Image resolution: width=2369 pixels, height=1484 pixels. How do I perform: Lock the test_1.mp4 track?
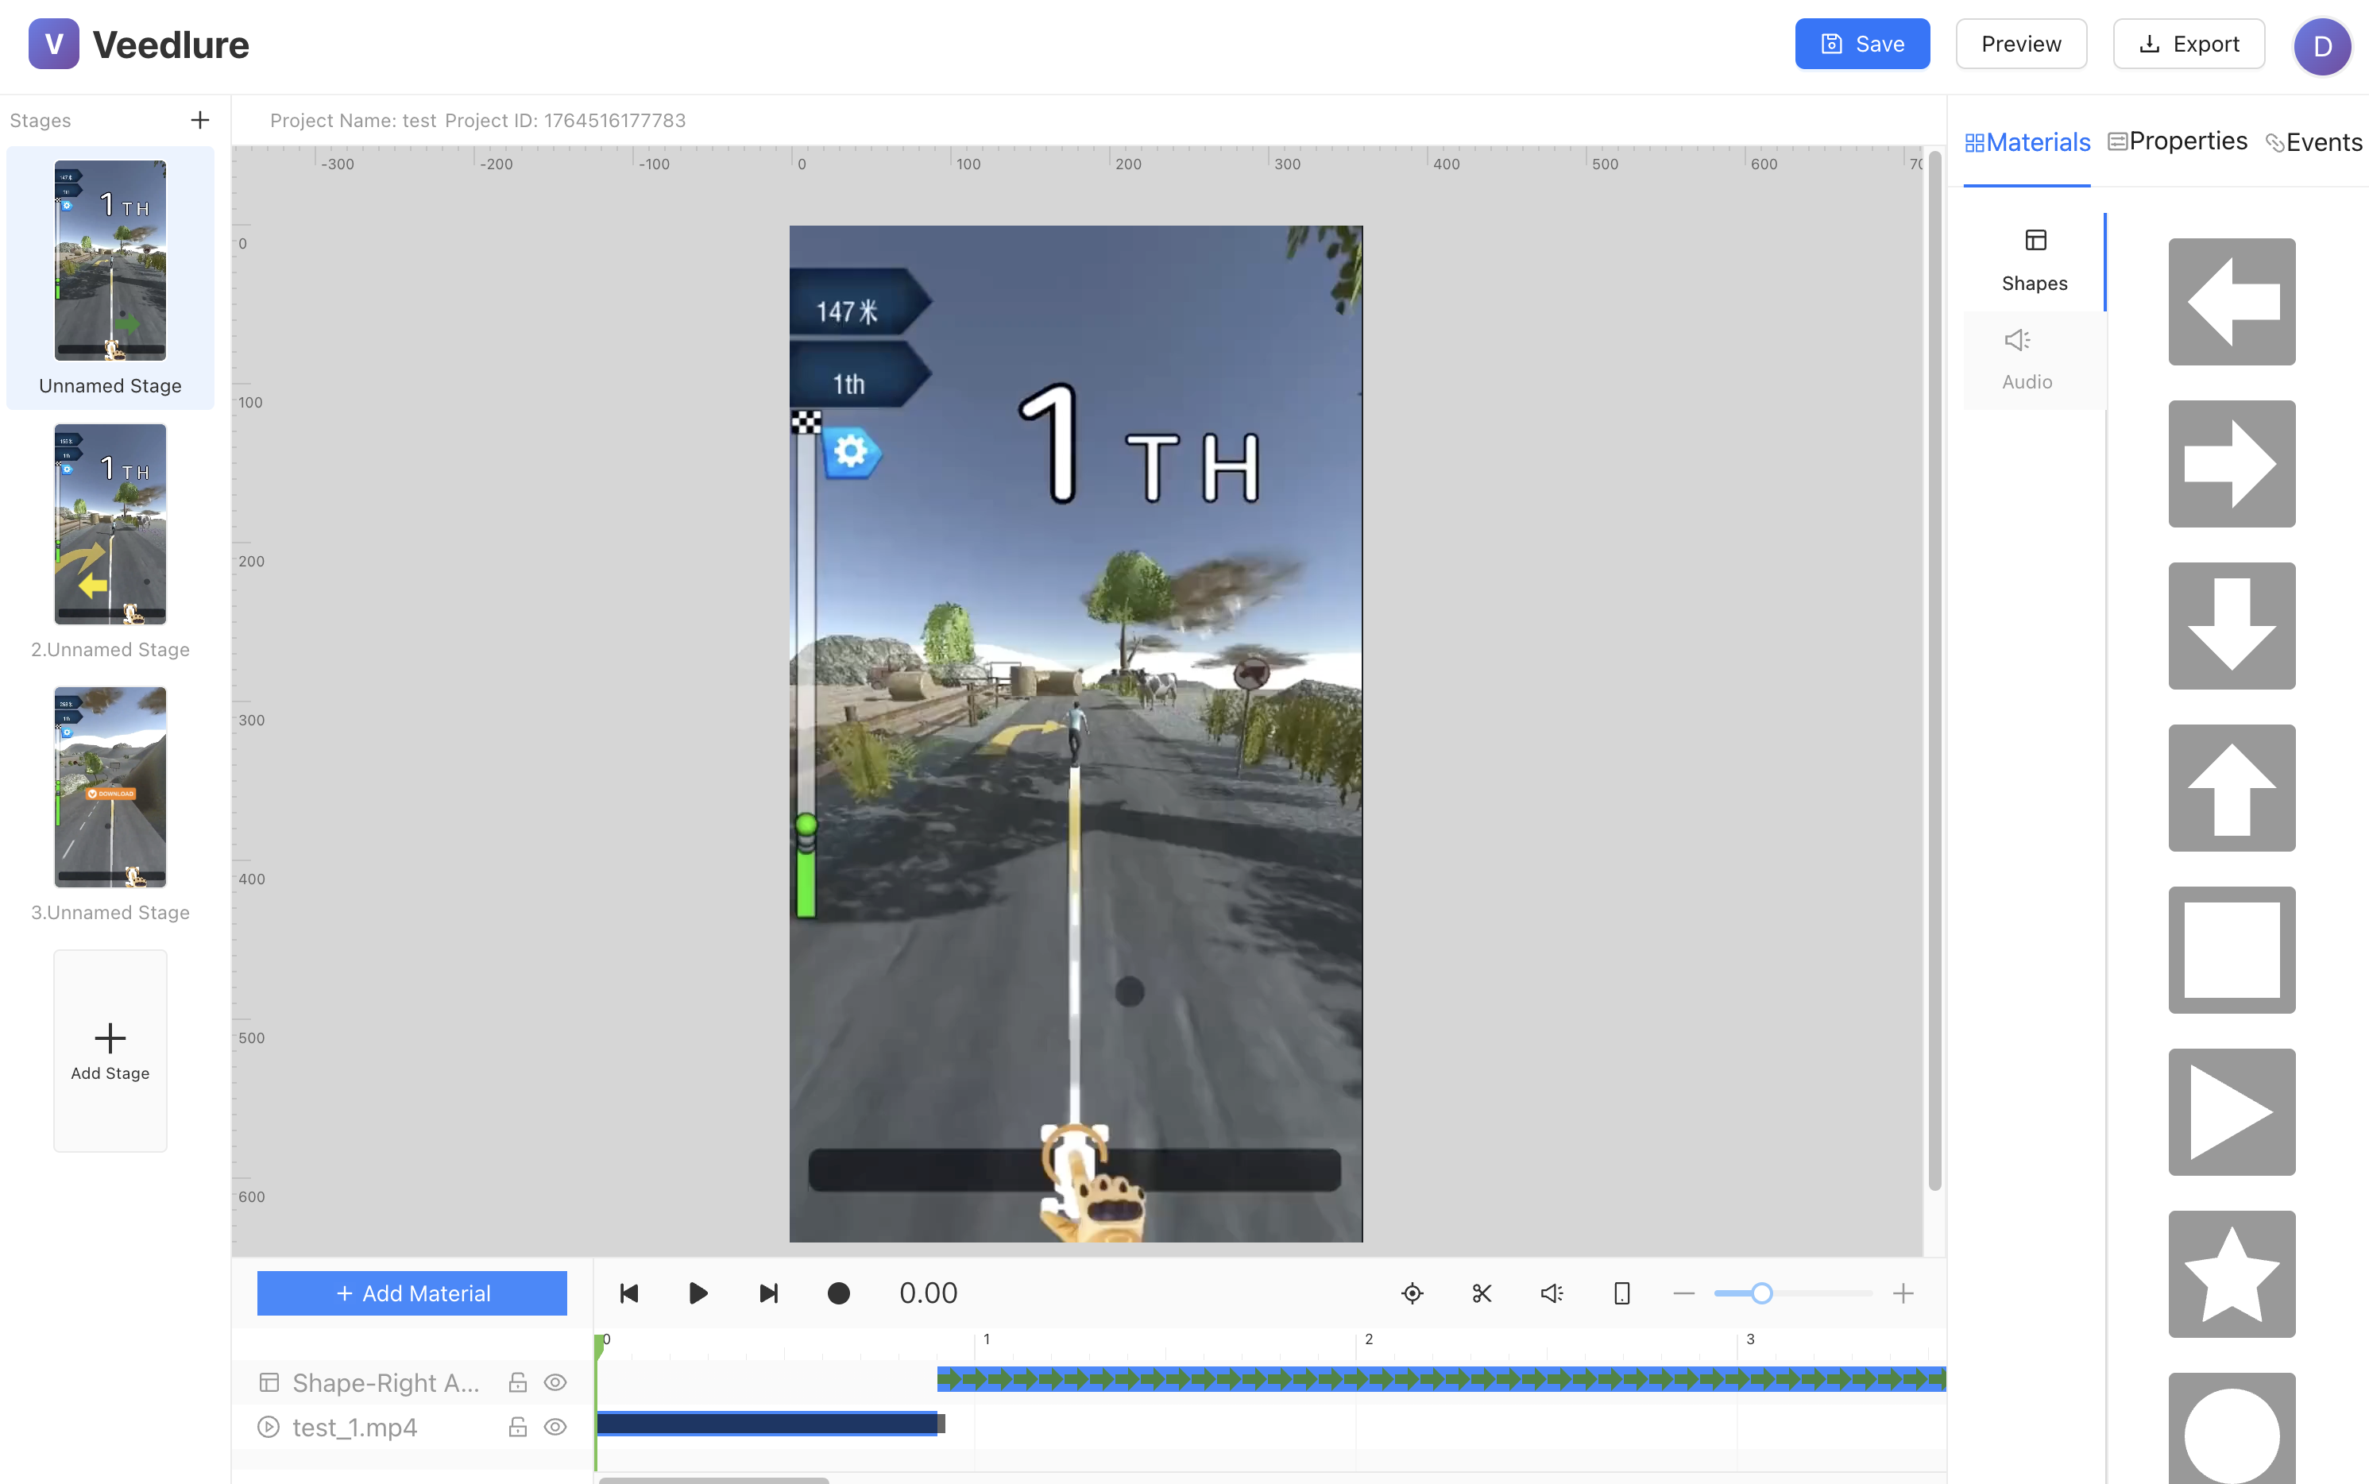coord(517,1427)
